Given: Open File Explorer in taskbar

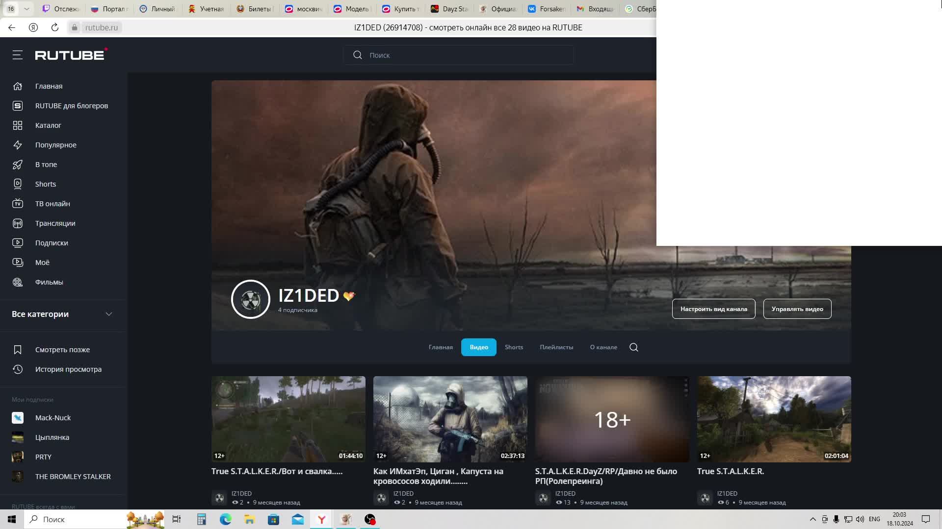Looking at the screenshot, I should click(x=249, y=519).
